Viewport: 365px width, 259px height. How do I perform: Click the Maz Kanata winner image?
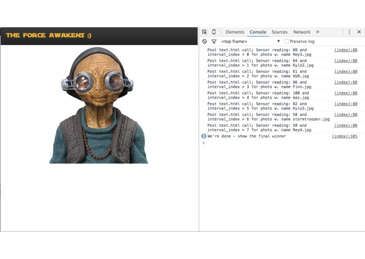pyautogui.click(x=99, y=105)
